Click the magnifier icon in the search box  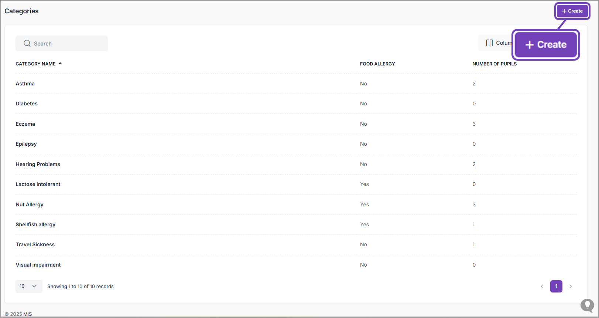tap(27, 43)
